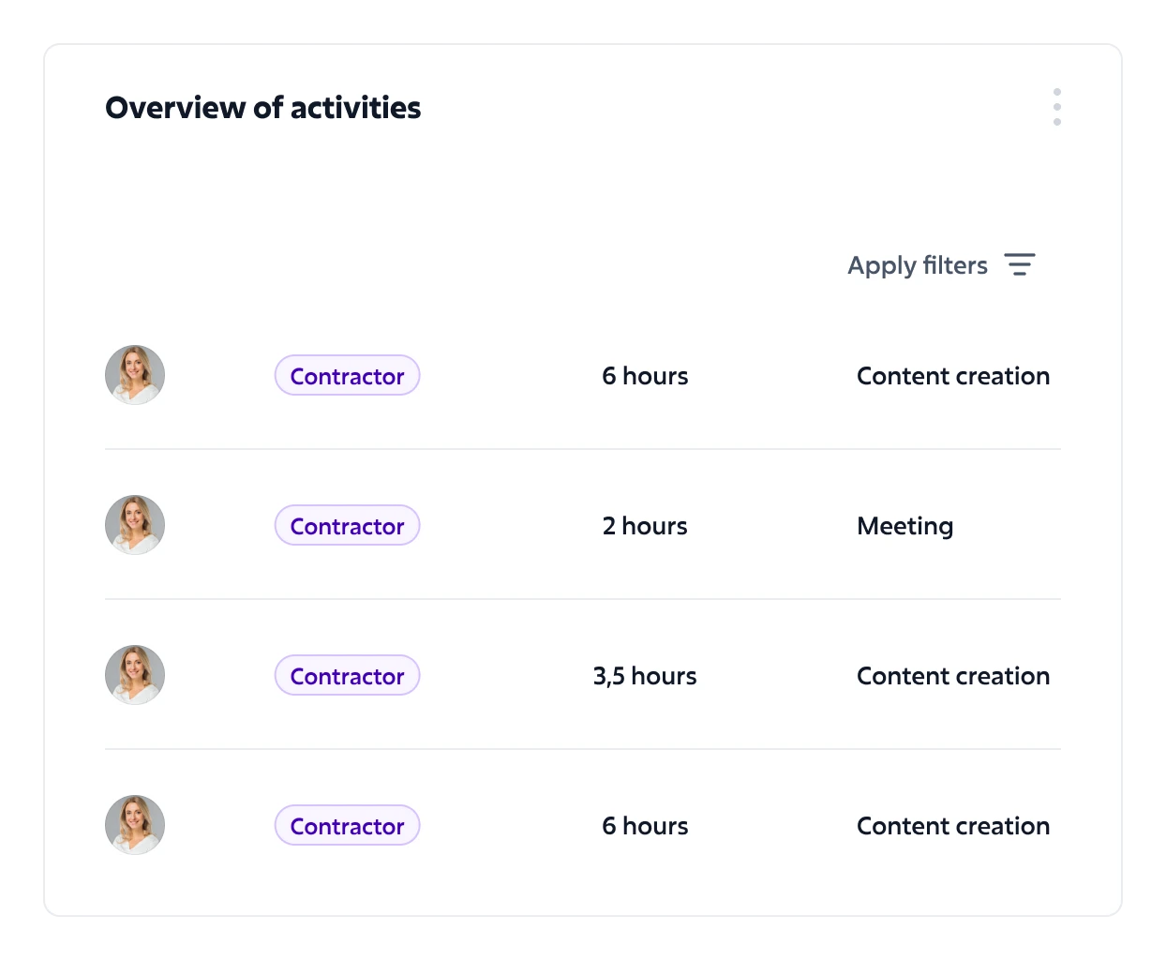
Task: Select Content creation in the 3,5 hours row
Action: (x=952, y=676)
